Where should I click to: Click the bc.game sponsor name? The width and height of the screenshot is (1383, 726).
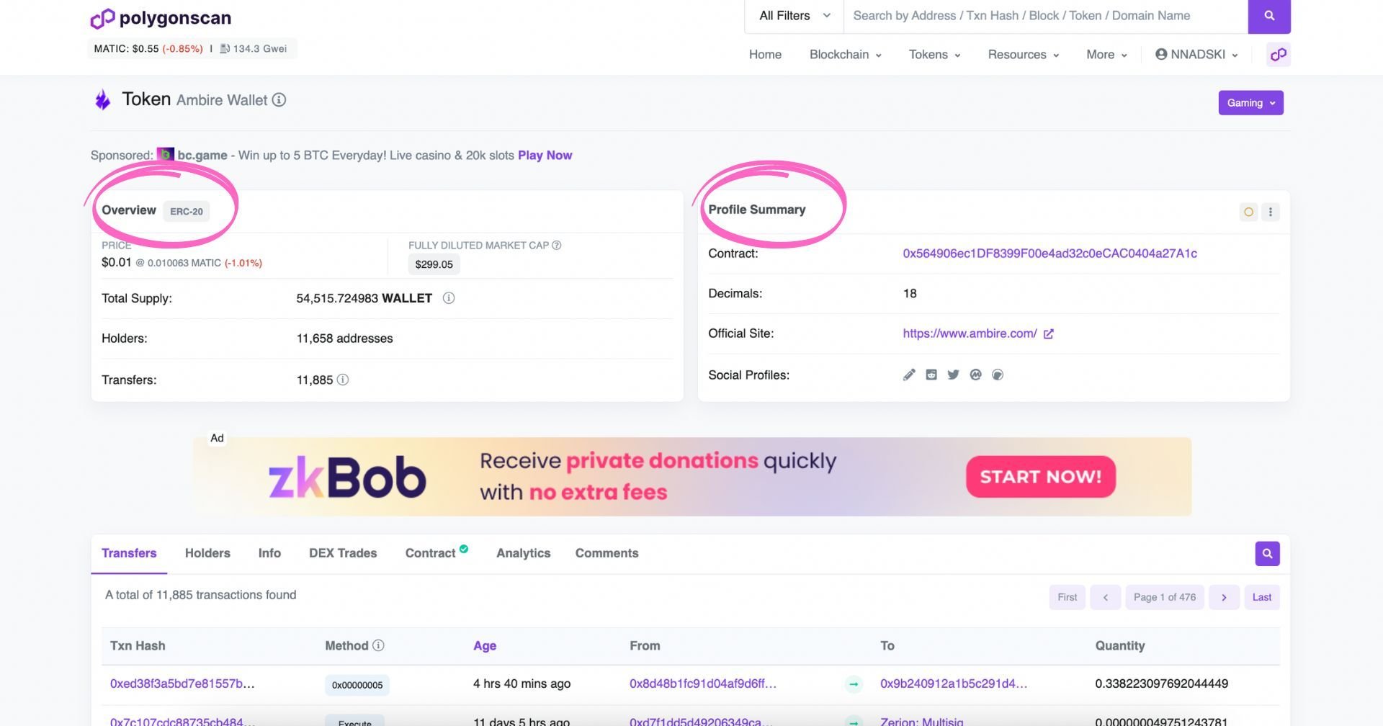(x=202, y=155)
